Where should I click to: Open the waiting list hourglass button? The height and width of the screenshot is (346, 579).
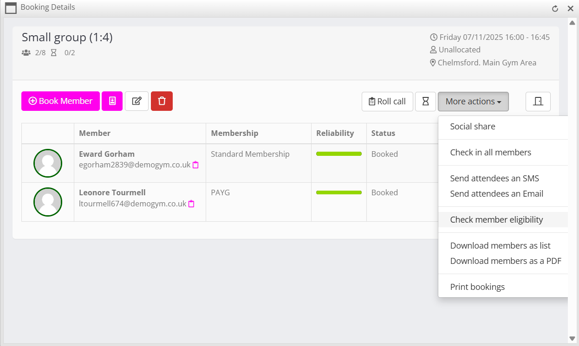[x=425, y=102]
